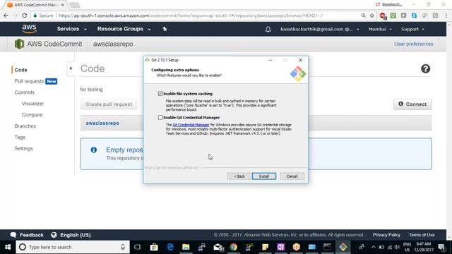Viewport: 452px width, 254px height.
Task: Open Visualizer in the sidebar
Action: pos(32,104)
